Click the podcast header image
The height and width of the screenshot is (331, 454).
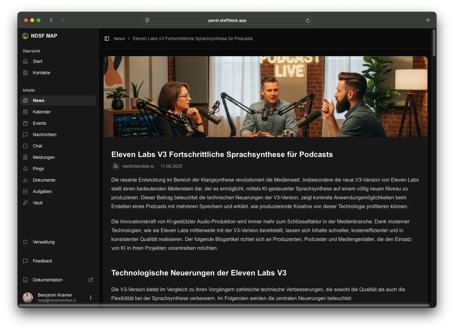click(266, 97)
